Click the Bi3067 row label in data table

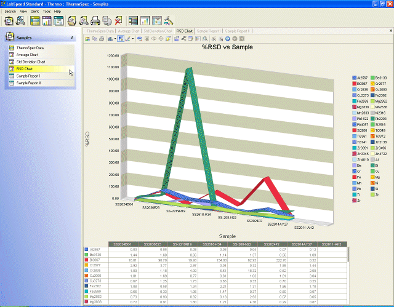[95, 260]
